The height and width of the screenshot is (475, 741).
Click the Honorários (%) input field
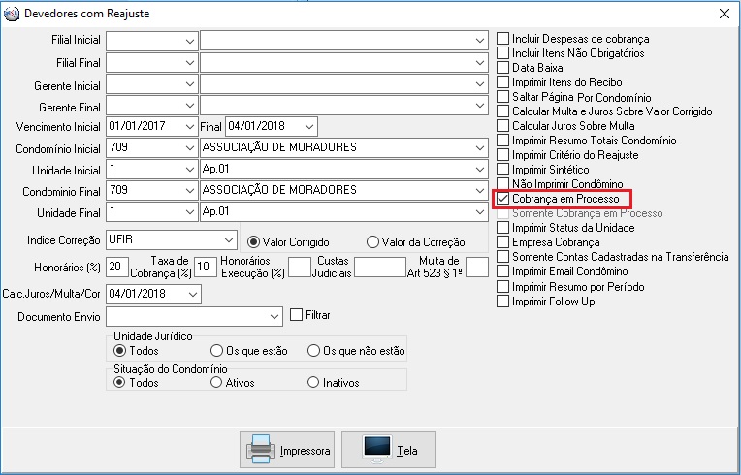coord(117,267)
